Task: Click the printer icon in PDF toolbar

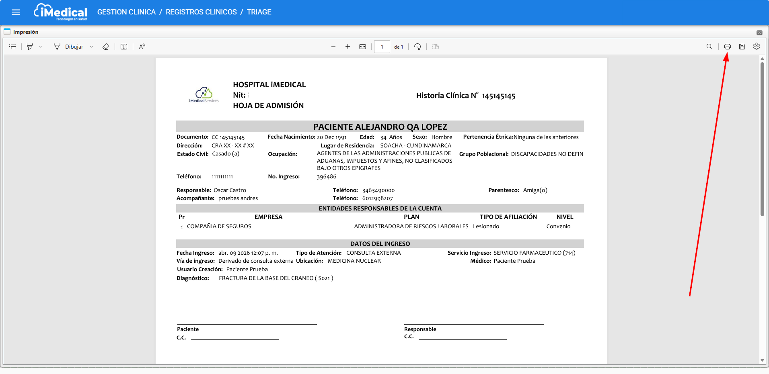Action: (x=727, y=47)
